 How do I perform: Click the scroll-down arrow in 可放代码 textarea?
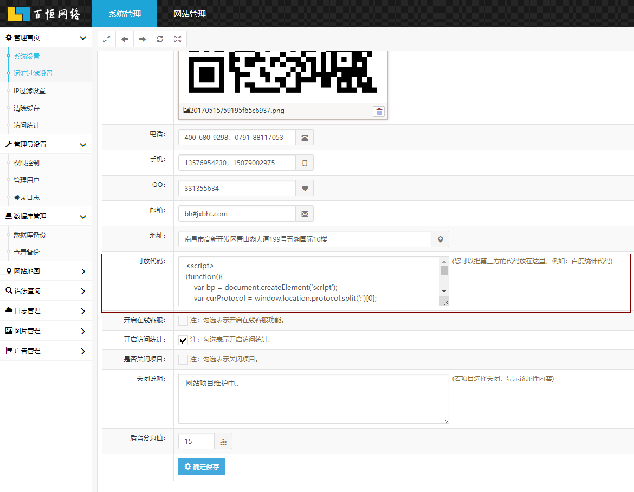coord(444,292)
